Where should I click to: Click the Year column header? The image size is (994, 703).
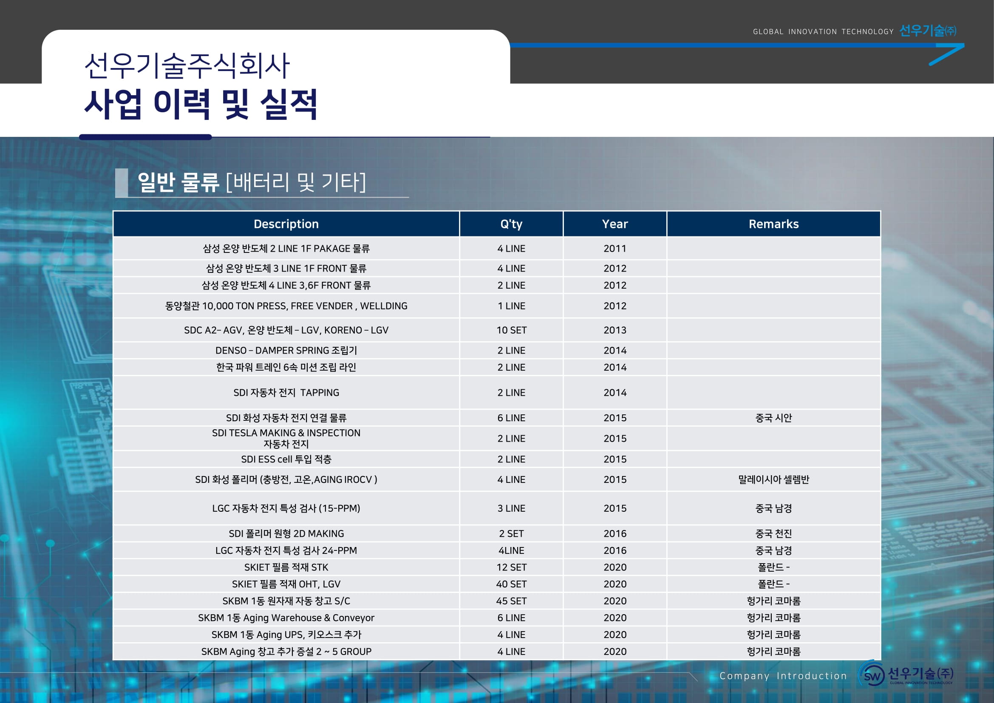coord(615,224)
